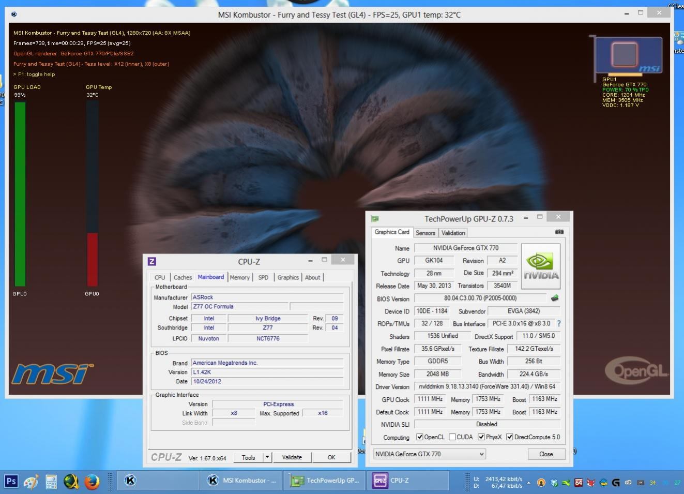Launch Paint from the taskbar
This screenshot has width=684, height=494.
[x=31, y=481]
